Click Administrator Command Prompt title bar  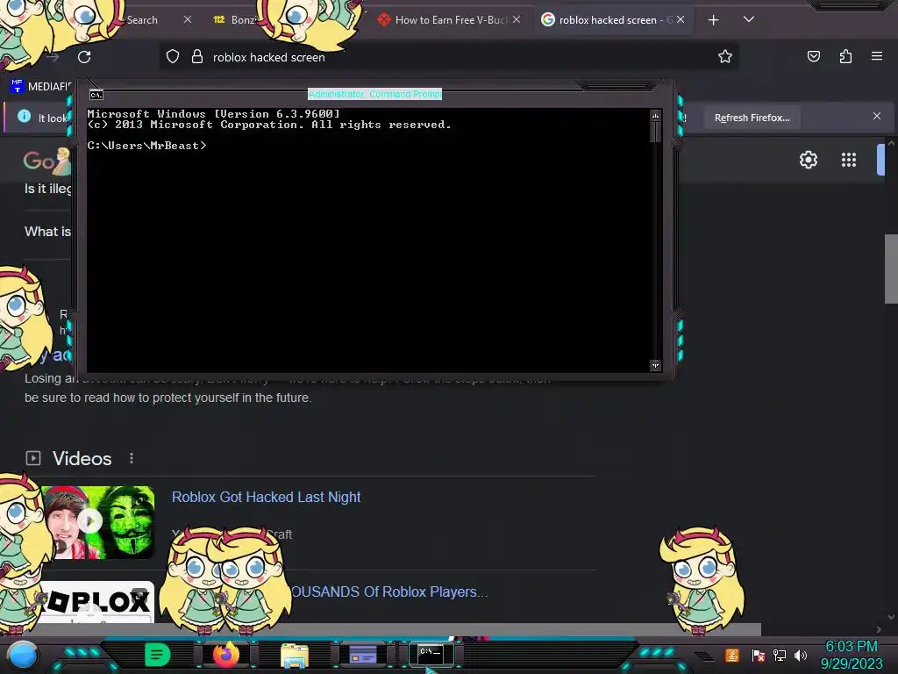point(374,94)
